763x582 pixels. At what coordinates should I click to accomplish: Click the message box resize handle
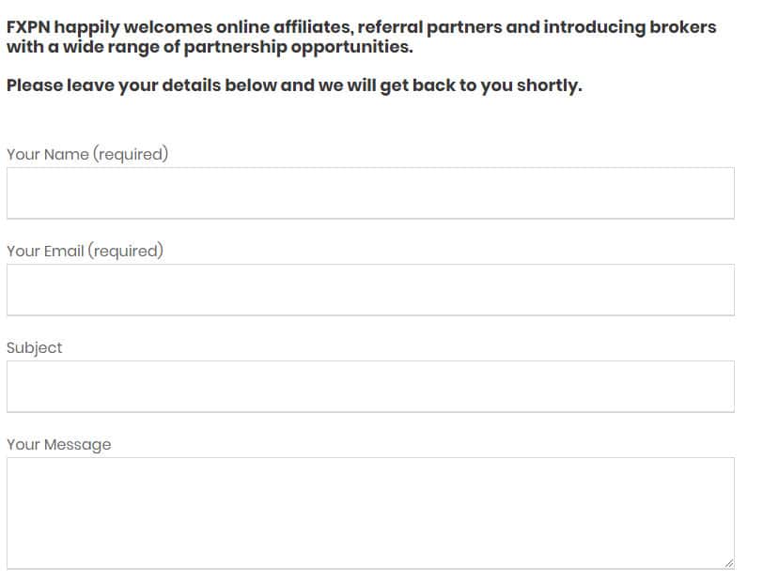pyautogui.click(x=728, y=562)
